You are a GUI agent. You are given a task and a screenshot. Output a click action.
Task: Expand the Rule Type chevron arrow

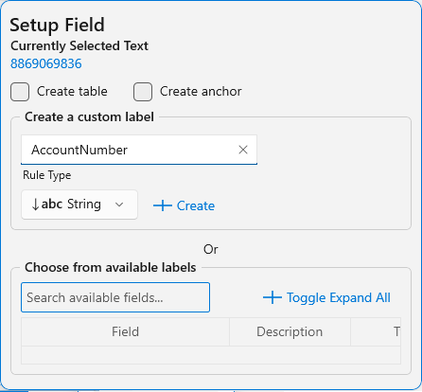click(119, 205)
